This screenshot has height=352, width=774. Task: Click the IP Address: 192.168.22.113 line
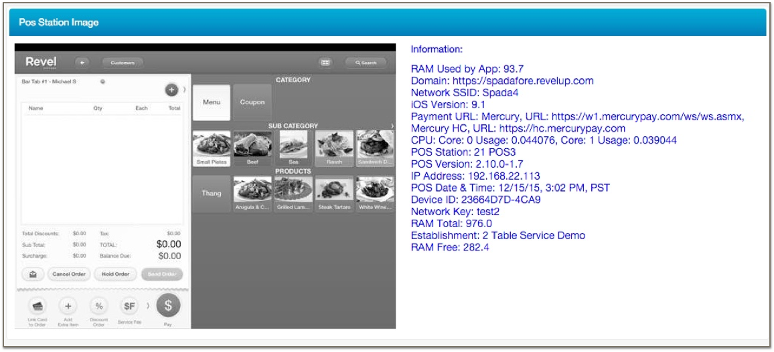(475, 176)
